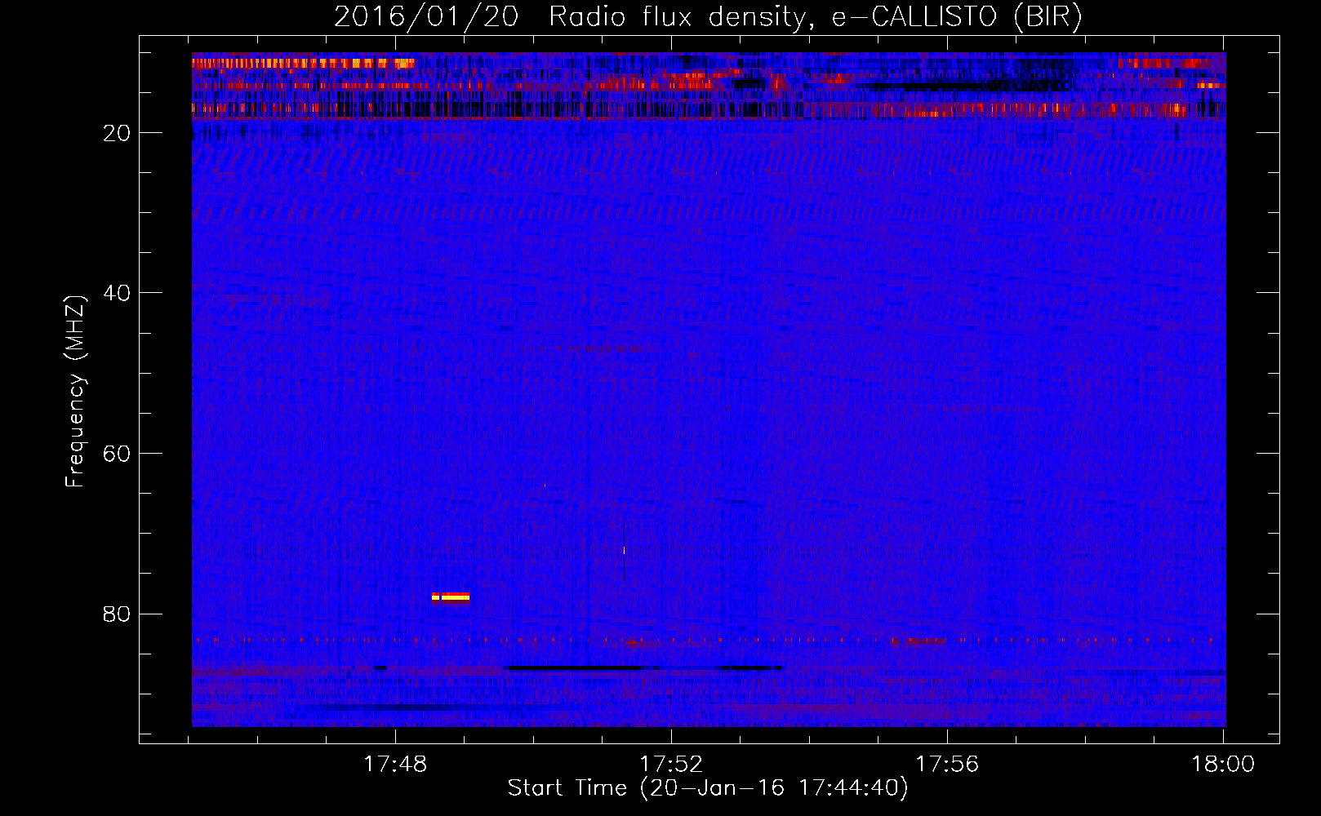Click the bright yellow burst near 78 MHz
The image size is (1321, 816).
coord(451,597)
